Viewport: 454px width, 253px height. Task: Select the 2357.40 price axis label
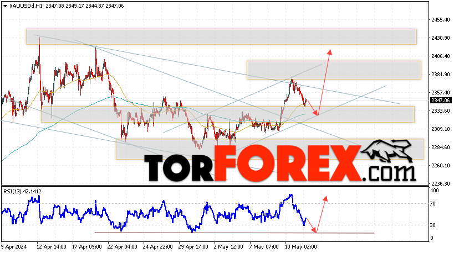tap(440, 93)
